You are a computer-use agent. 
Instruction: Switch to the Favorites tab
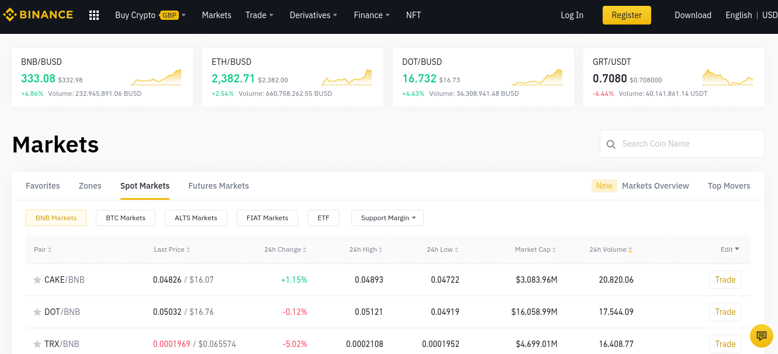point(43,186)
